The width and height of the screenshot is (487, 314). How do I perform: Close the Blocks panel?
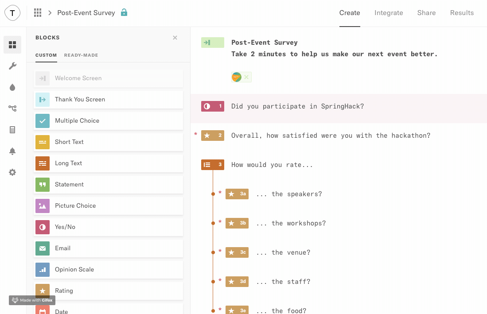coord(175,38)
